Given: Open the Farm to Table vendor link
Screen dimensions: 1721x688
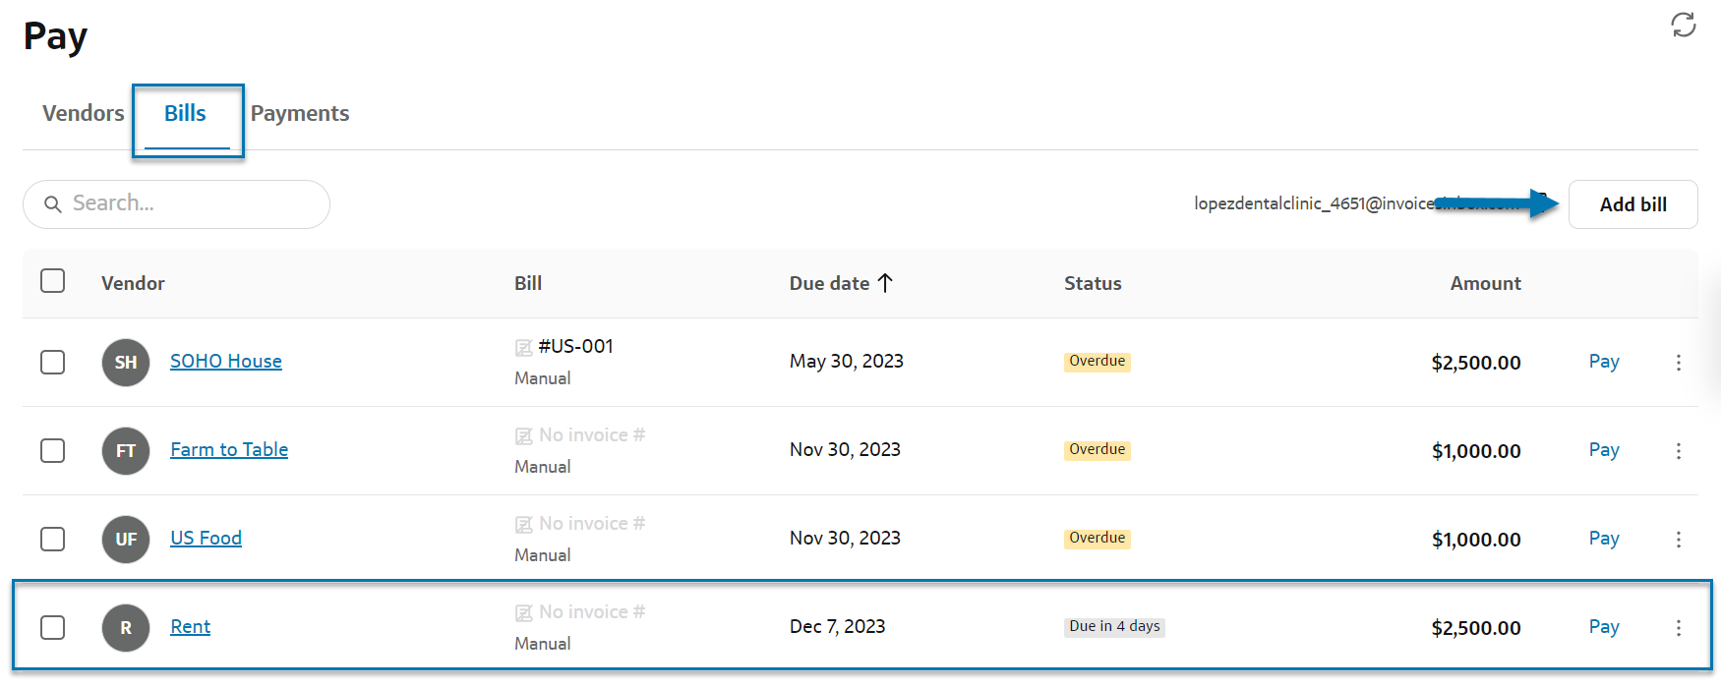Looking at the screenshot, I should (x=229, y=449).
